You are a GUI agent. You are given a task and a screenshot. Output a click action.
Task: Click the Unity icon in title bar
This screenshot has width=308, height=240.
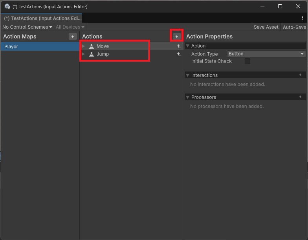(7, 7)
